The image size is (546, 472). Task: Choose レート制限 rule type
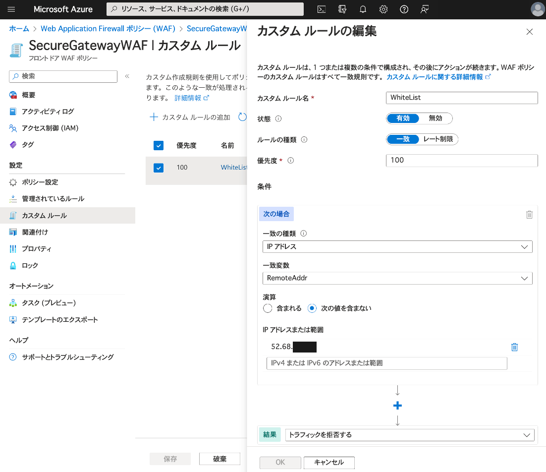point(438,139)
